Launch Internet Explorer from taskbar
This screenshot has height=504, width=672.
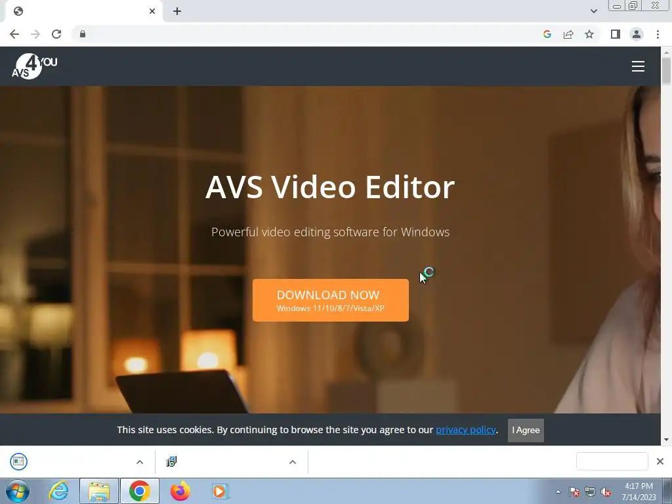pos(58,491)
